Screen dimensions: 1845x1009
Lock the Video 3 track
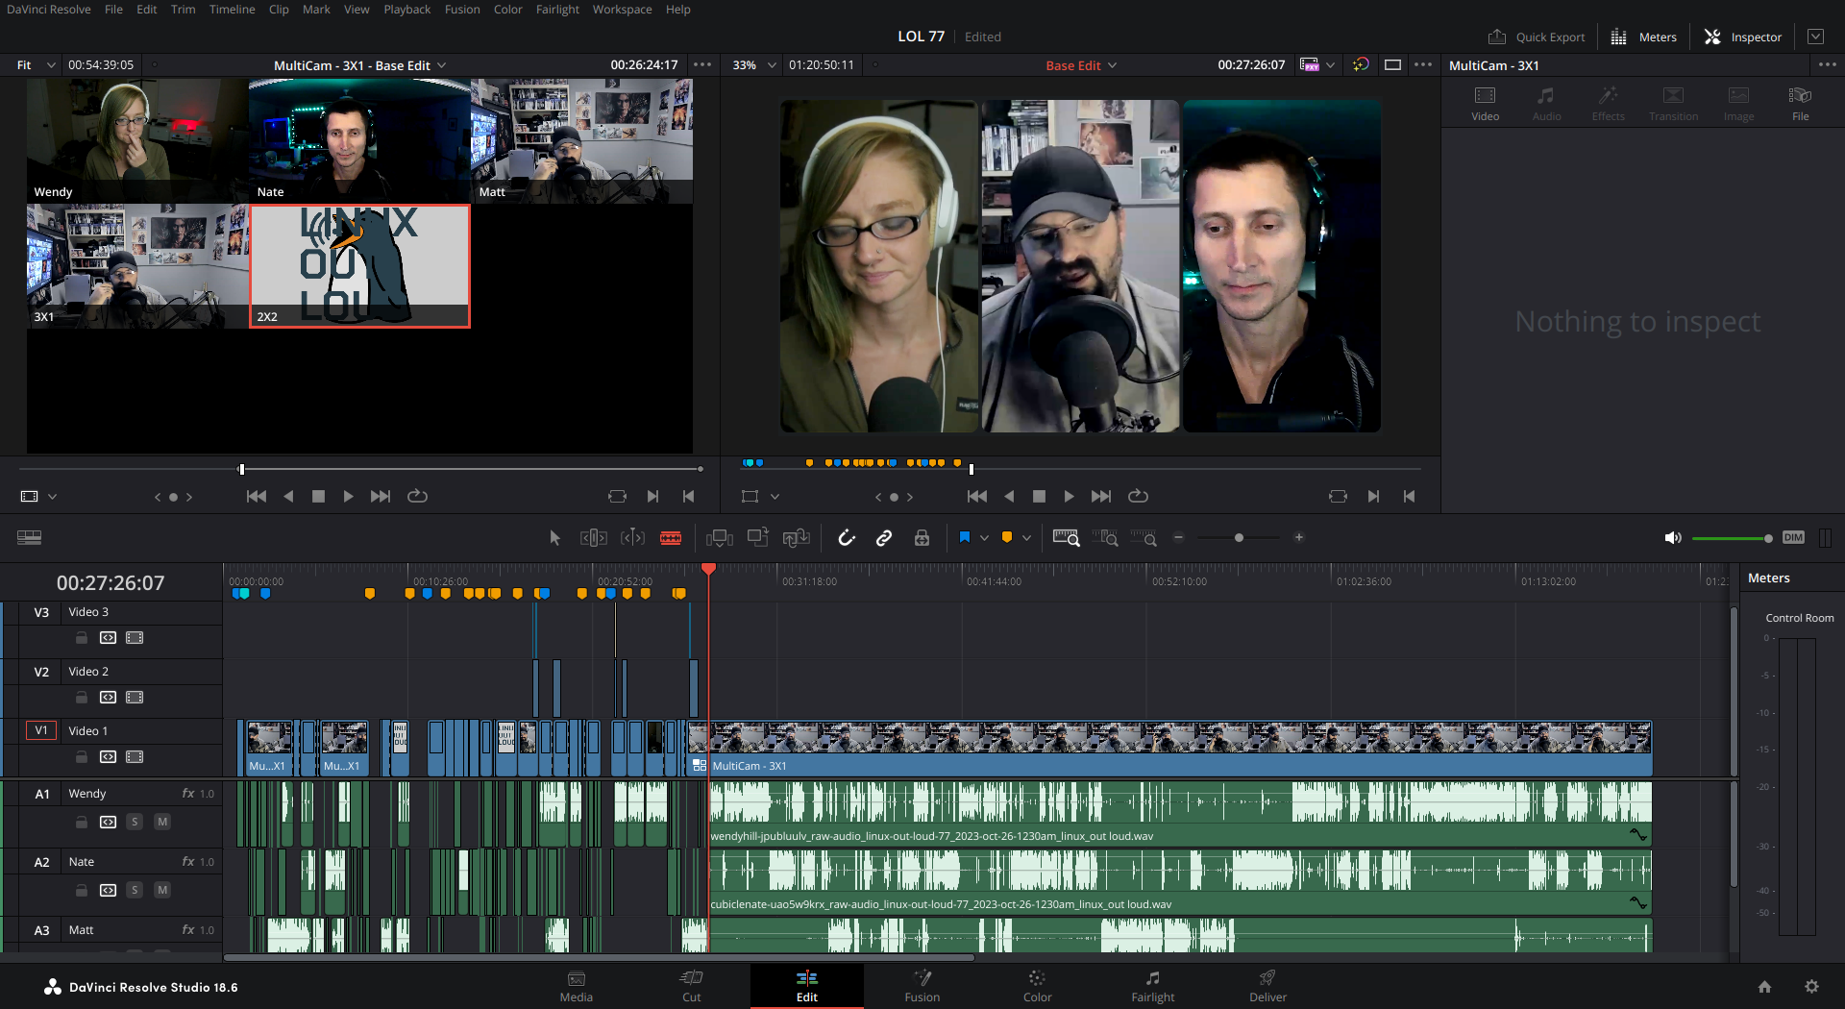[82, 638]
